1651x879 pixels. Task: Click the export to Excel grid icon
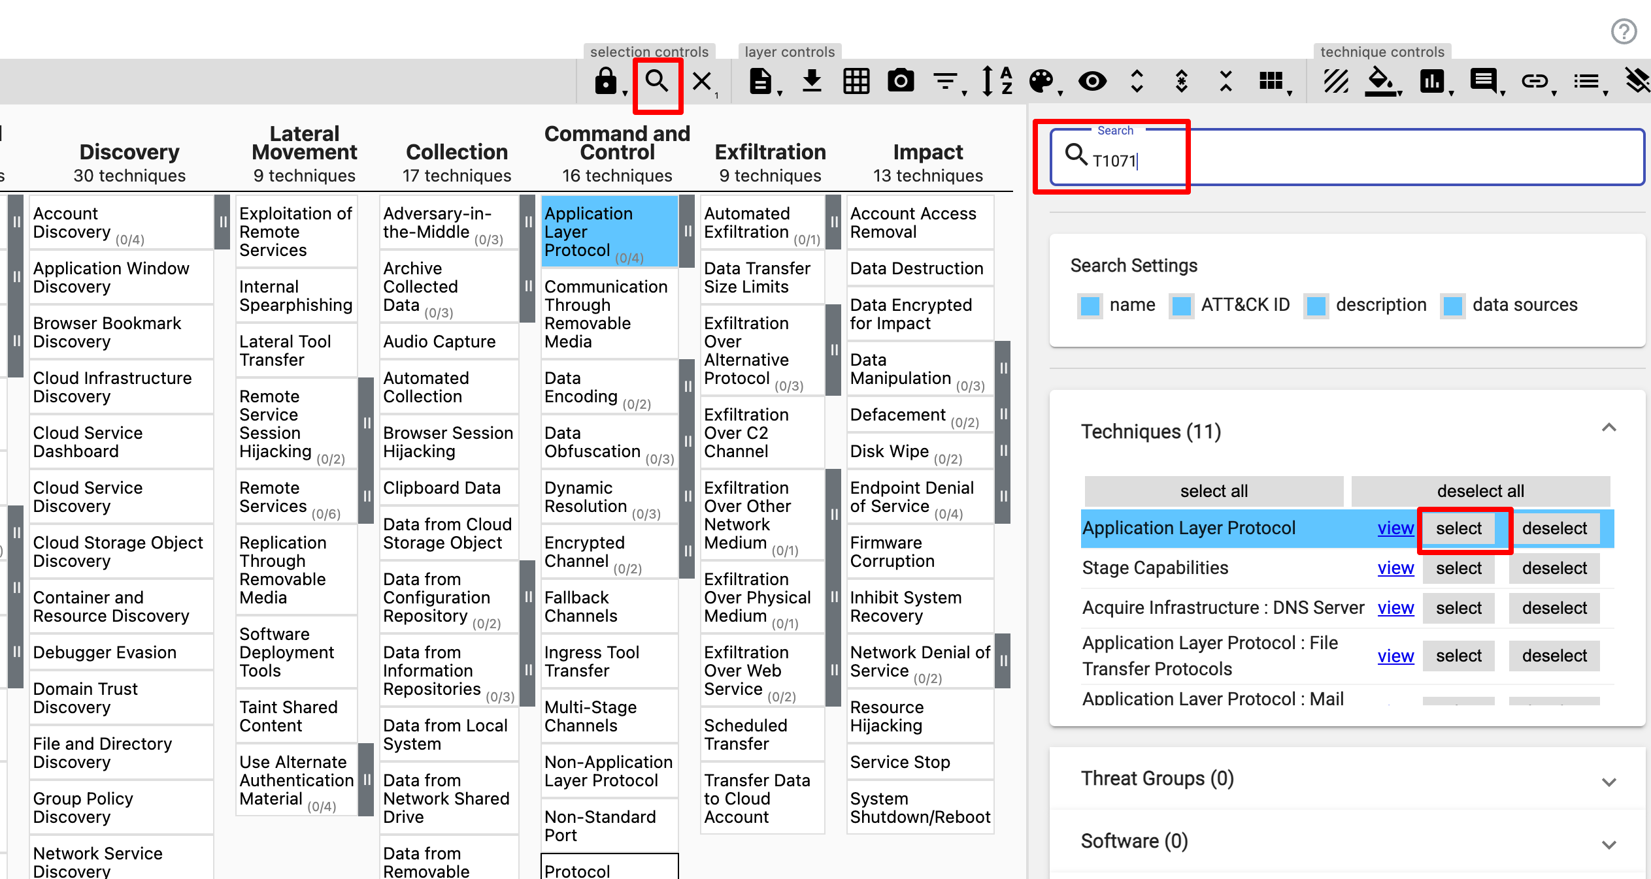point(856,82)
